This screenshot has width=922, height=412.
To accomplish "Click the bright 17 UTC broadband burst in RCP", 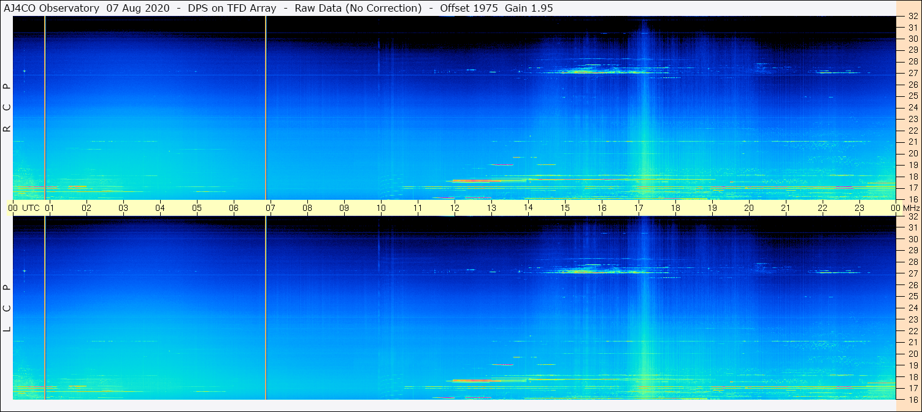I will [x=645, y=108].
